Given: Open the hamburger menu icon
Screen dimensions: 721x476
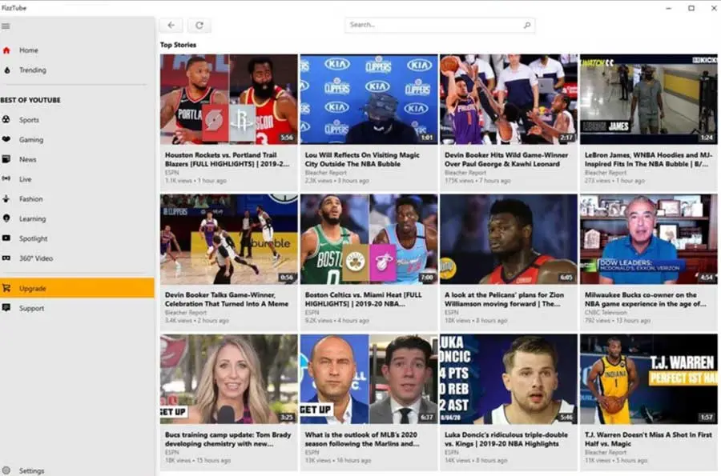Looking at the screenshot, I should (6, 26).
